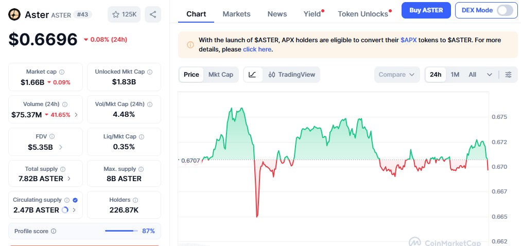Viewport: 521px width, 246px height.
Task: Click the 0.08% (24h) change indicator
Action: (x=106, y=40)
